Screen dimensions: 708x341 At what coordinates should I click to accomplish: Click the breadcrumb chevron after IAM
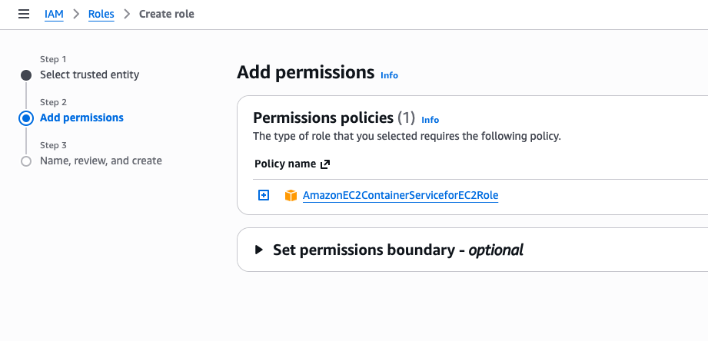pos(76,14)
